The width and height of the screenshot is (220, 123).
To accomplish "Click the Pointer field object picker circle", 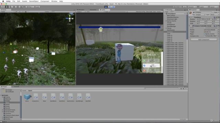I will click(219, 30).
